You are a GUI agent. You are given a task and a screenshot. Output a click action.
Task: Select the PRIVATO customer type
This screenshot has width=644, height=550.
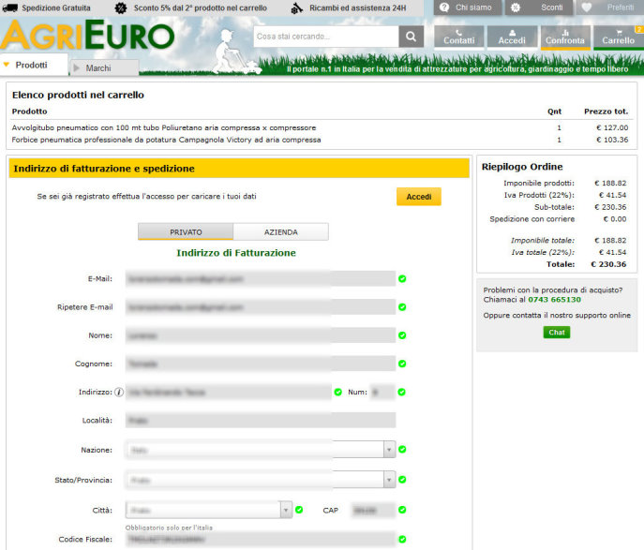point(186,231)
